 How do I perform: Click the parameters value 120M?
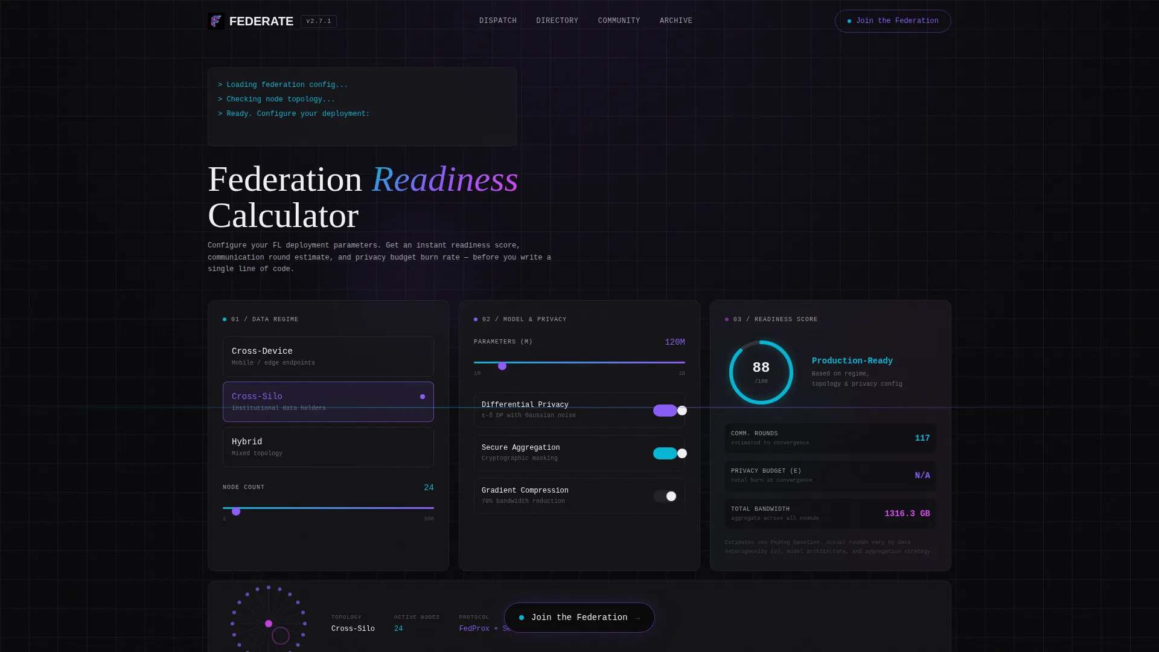tap(675, 342)
